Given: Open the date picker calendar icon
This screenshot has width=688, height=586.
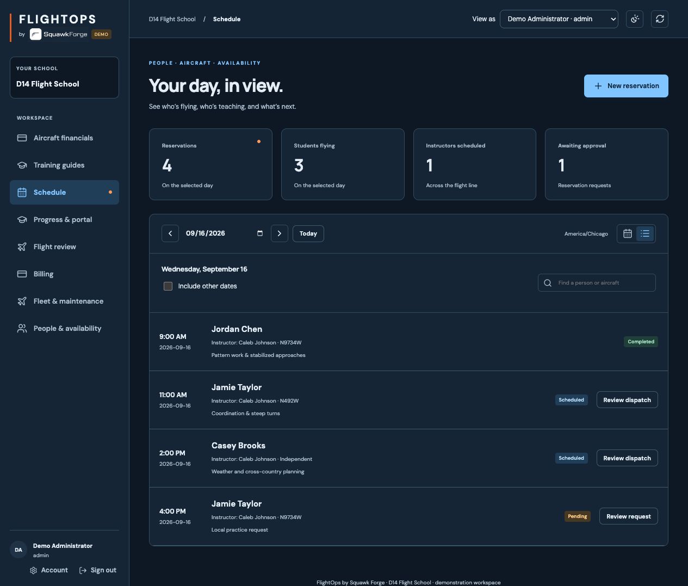Looking at the screenshot, I should (260, 233).
